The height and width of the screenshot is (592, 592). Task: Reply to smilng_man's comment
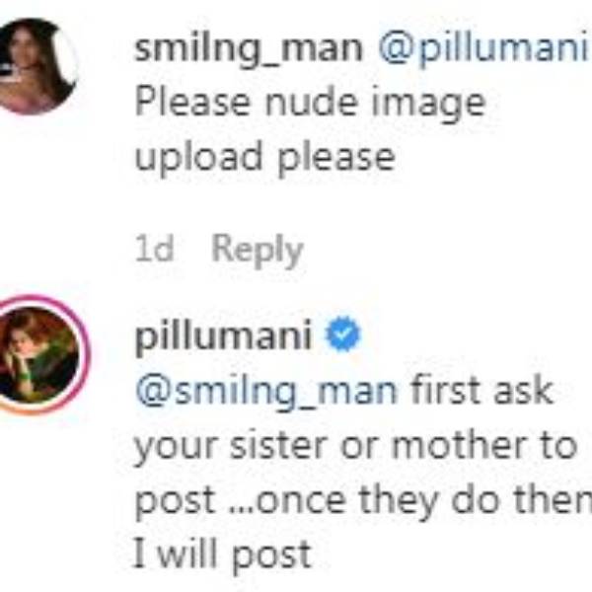pyautogui.click(x=257, y=249)
